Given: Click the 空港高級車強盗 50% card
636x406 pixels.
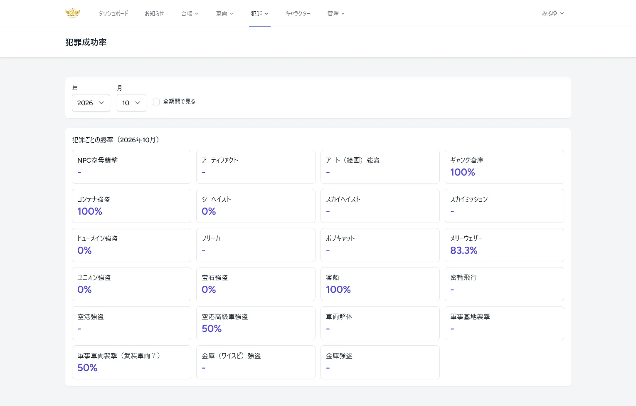Looking at the screenshot, I should (x=256, y=323).
